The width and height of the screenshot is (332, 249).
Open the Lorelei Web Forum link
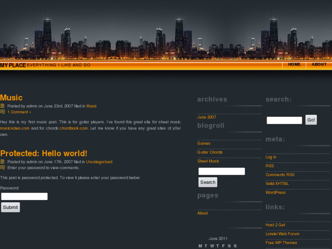[x=283, y=234]
